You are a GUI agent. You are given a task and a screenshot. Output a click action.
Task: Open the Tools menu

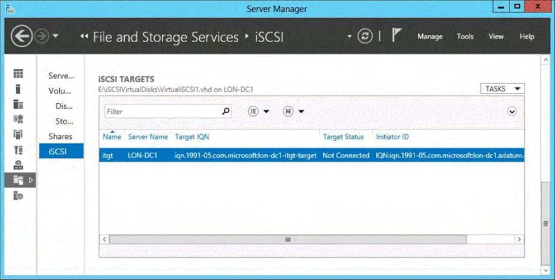pyautogui.click(x=465, y=36)
